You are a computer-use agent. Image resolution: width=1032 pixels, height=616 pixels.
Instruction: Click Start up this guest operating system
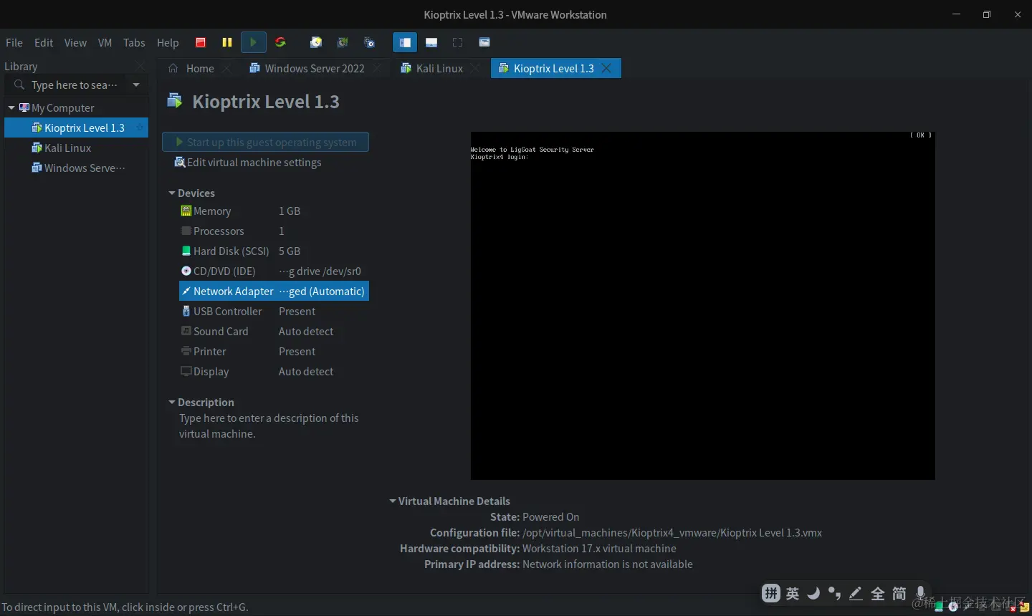point(266,142)
